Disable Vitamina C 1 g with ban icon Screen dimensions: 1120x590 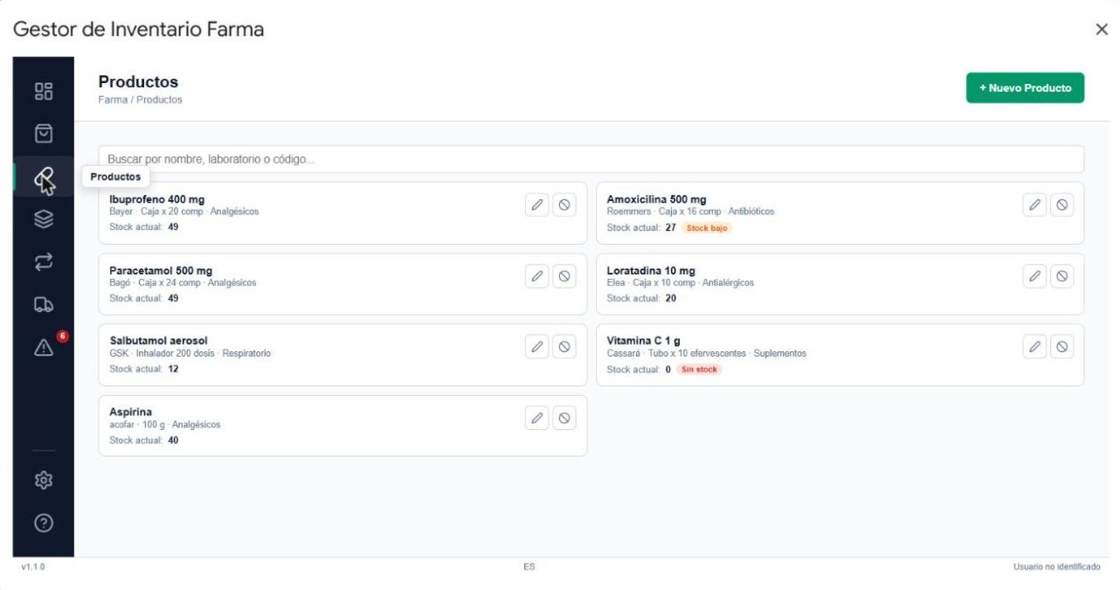(1062, 347)
